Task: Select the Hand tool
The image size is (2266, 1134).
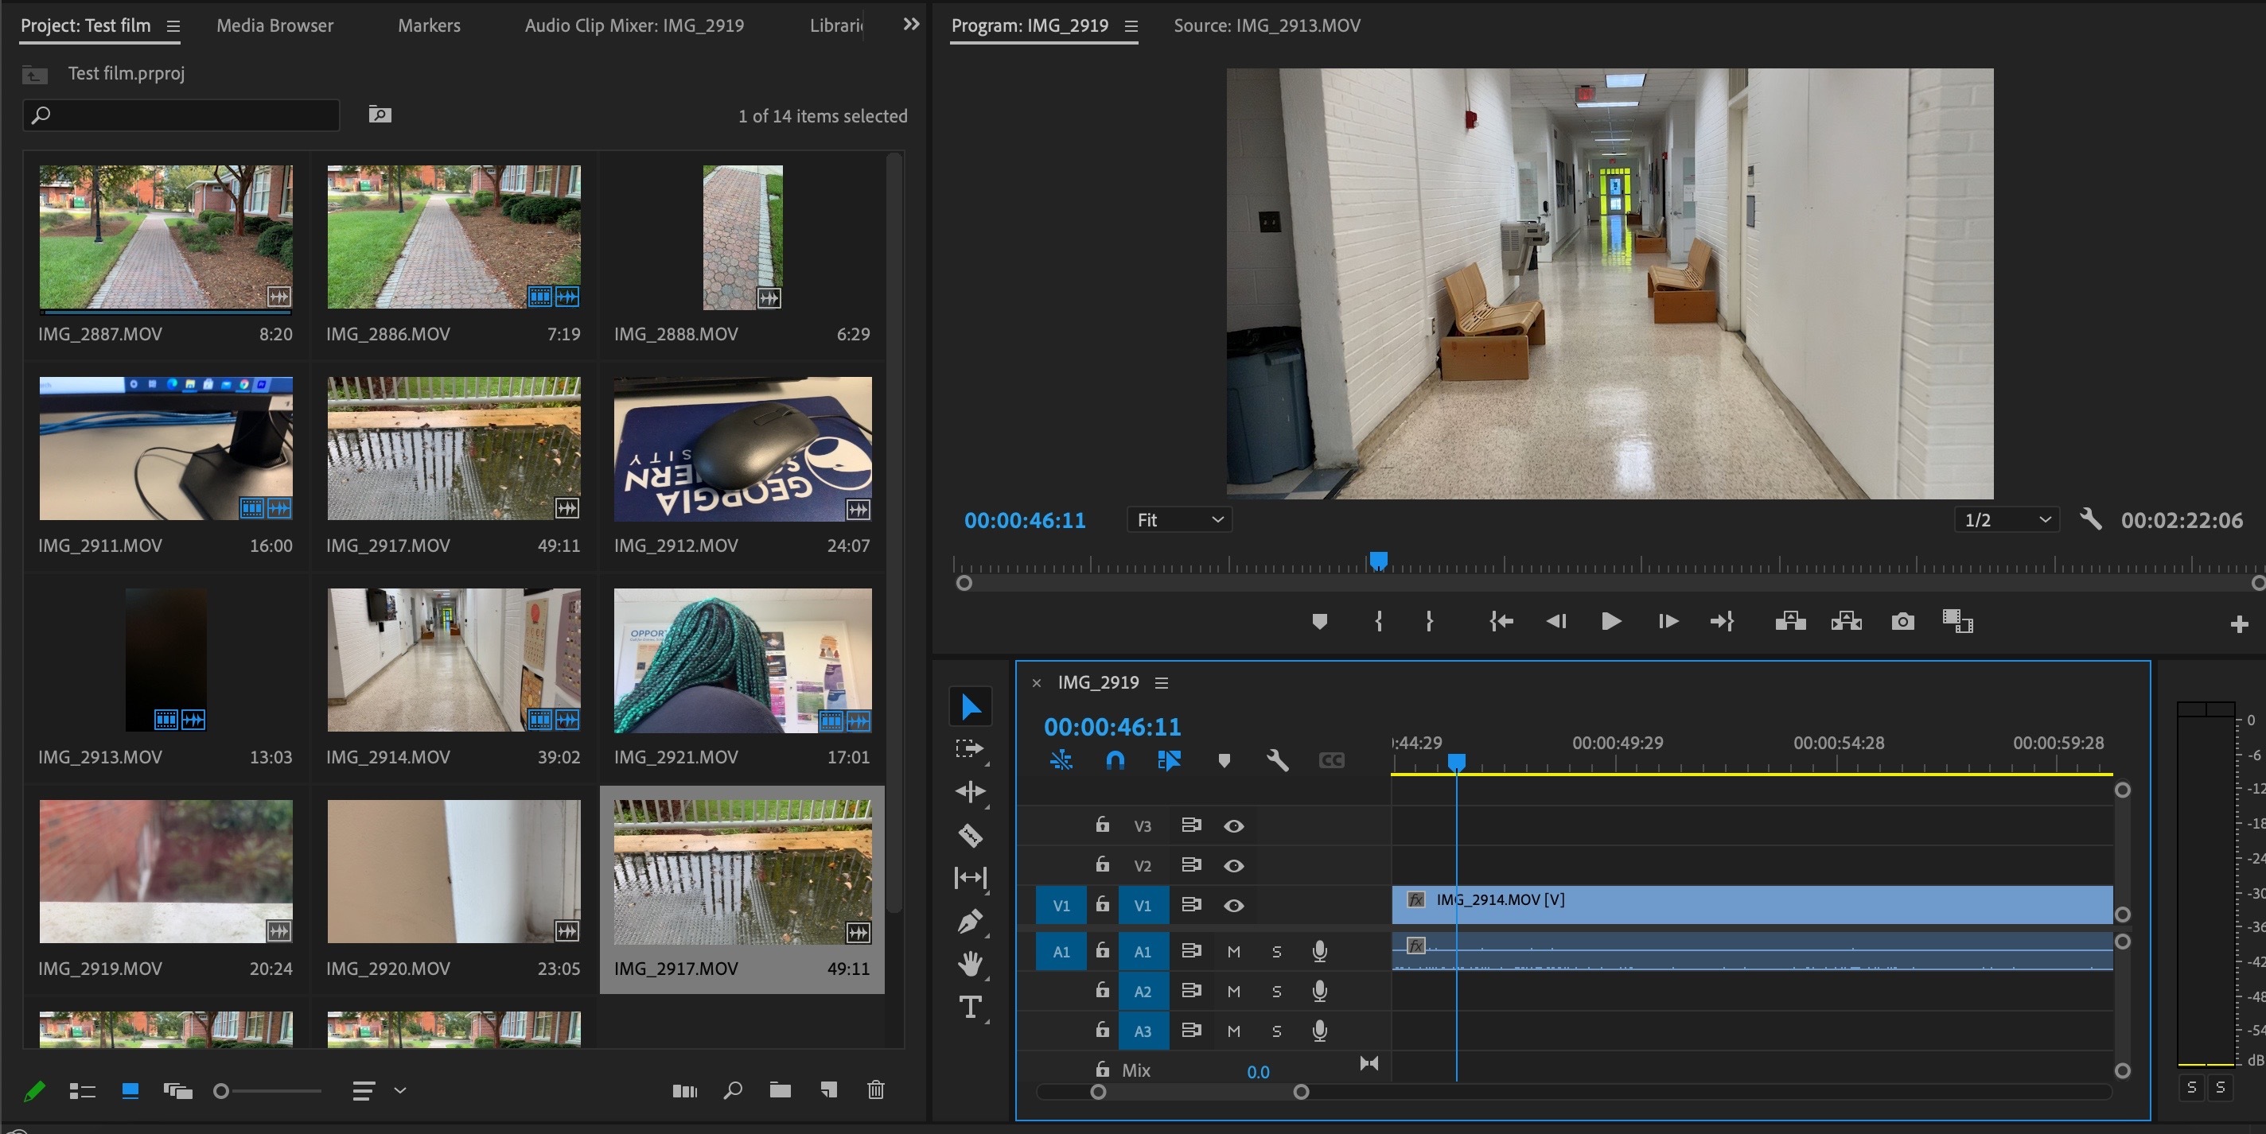Action: [x=970, y=965]
